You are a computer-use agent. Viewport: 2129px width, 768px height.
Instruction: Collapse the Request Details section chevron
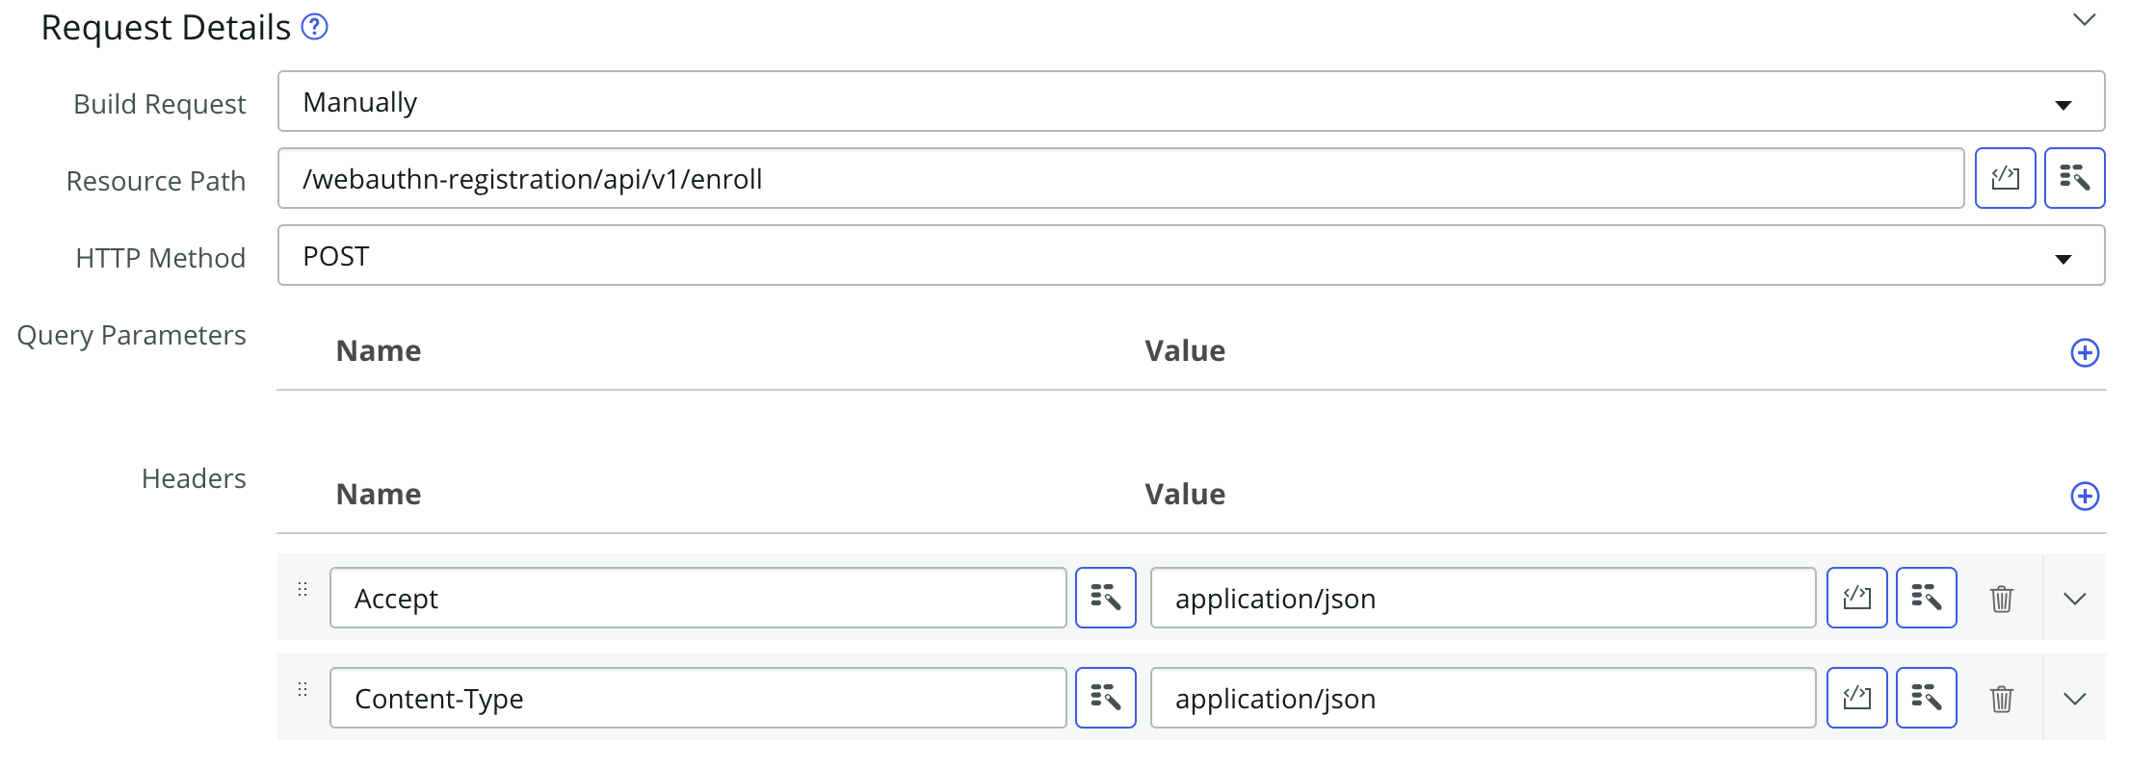click(2085, 20)
